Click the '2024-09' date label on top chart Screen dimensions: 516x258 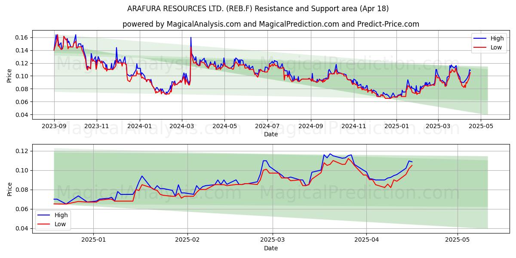[310, 127]
